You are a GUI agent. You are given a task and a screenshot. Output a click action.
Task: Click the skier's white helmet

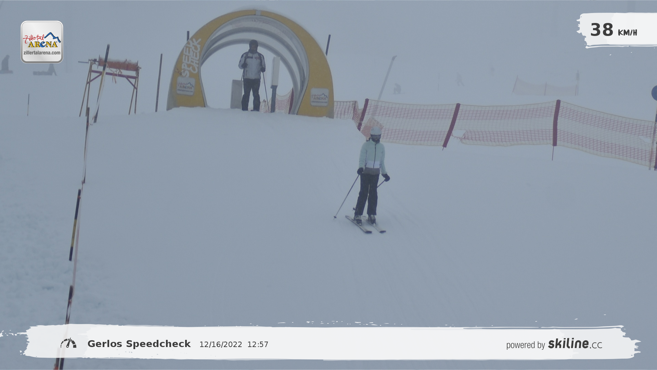376,131
